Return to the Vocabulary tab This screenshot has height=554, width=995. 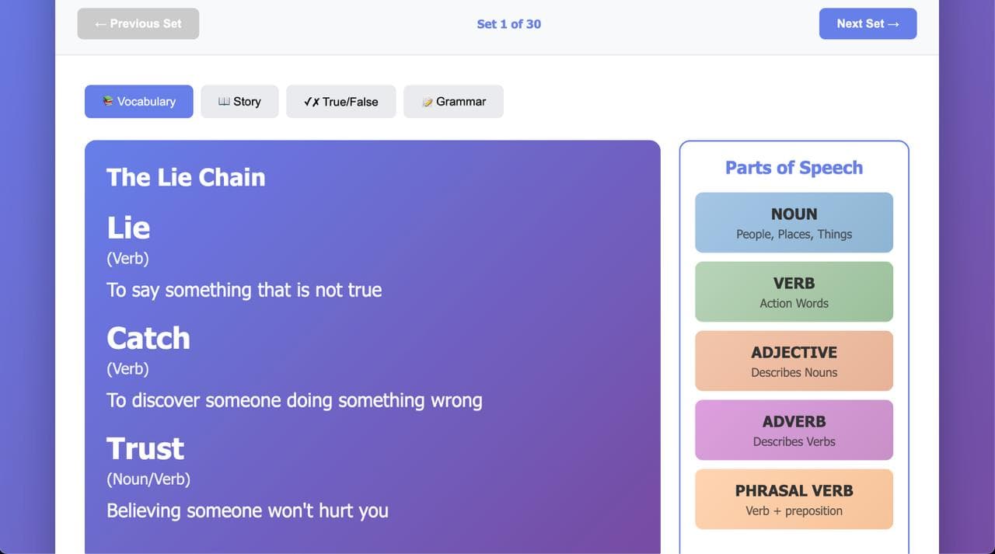click(138, 101)
